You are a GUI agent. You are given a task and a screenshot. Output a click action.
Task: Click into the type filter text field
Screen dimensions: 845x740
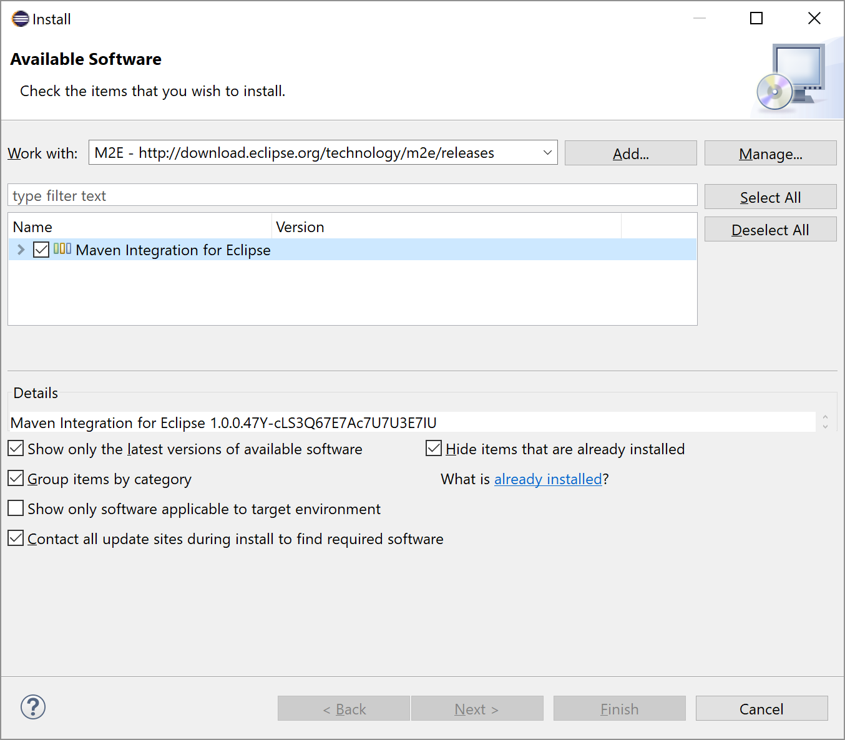(352, 196)
